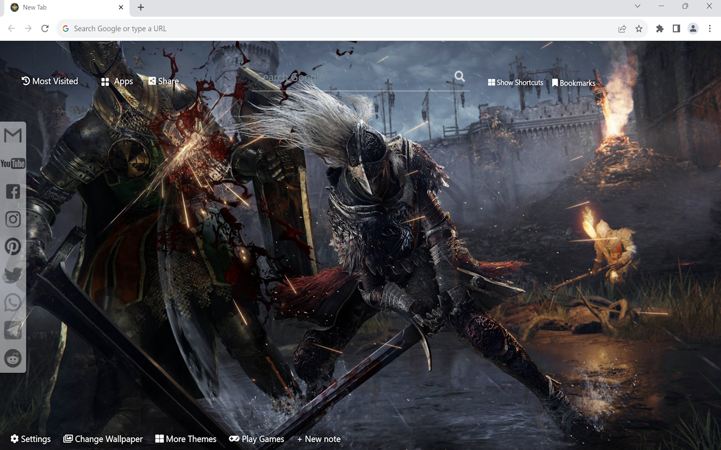Open Gmail from the sidebar
721x450 pixels.
point(12,135)
